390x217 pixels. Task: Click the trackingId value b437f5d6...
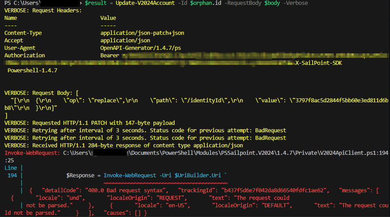pyautogui.click(x=275, y=191)
